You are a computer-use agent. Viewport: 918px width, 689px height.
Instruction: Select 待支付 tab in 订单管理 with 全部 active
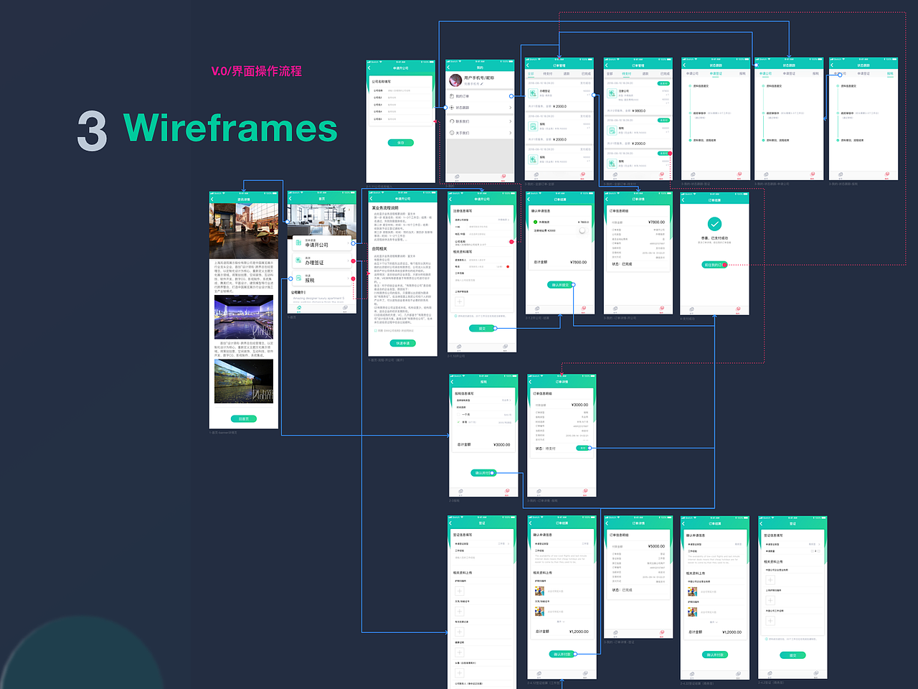[x=548, y=74]
